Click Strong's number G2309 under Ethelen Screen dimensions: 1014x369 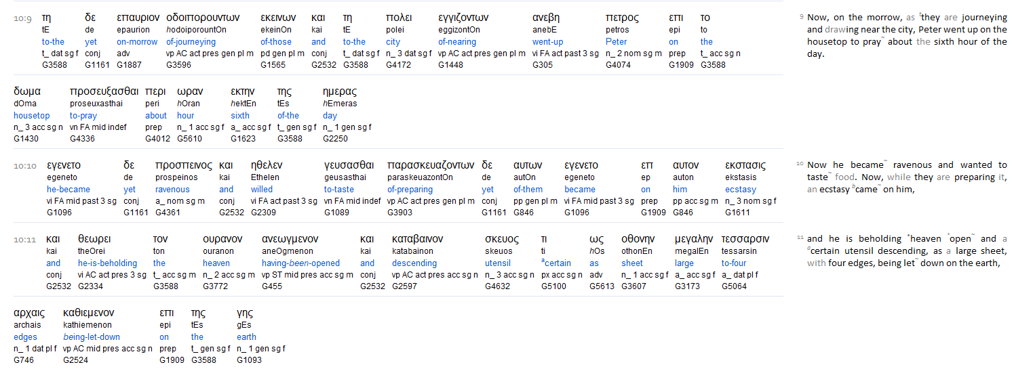(x=263, y=213)
